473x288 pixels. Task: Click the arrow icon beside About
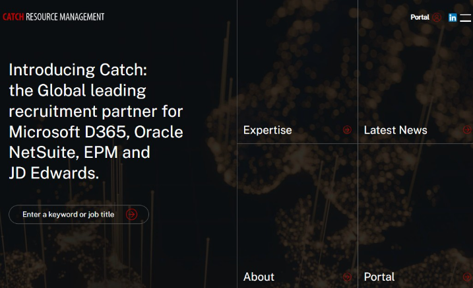[347, 277]
